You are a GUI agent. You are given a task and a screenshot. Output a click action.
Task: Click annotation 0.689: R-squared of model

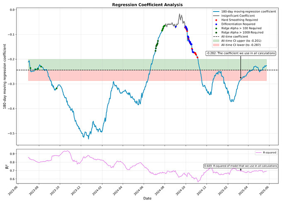[x=240, y=166]
